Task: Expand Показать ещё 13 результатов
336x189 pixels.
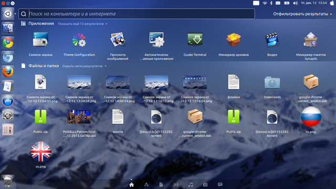Action: pyautogui.click(x=82, y=24)
